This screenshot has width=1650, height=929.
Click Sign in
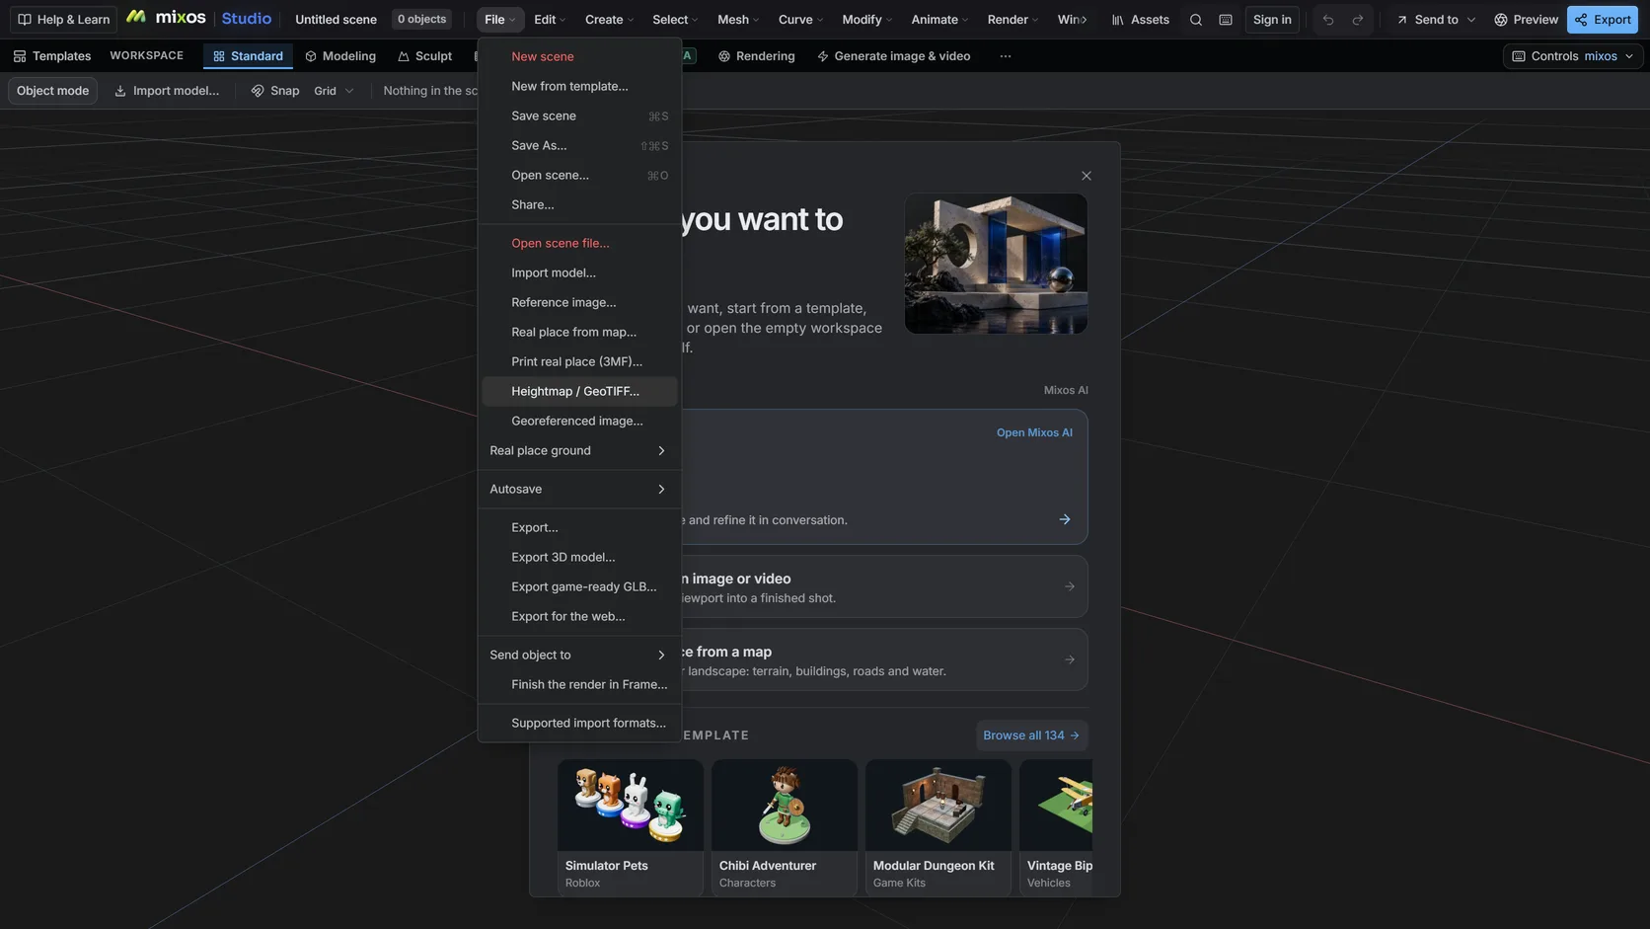click(1272, 20)
